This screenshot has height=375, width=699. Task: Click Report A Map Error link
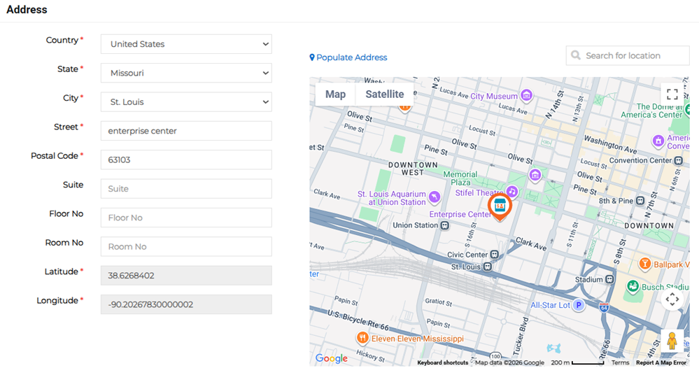[x=661, y=362]
